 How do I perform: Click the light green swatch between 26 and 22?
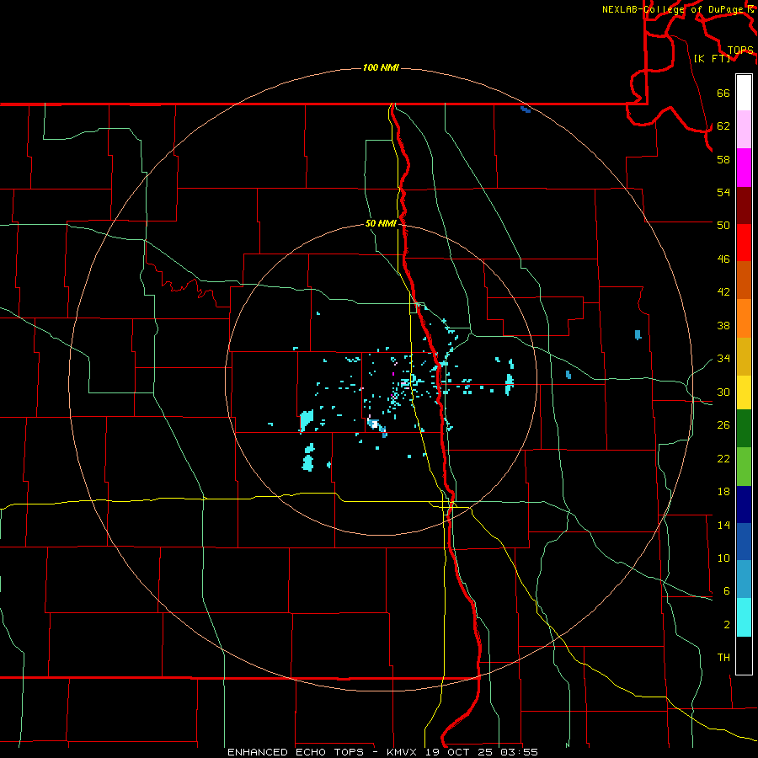coord(744,467)
